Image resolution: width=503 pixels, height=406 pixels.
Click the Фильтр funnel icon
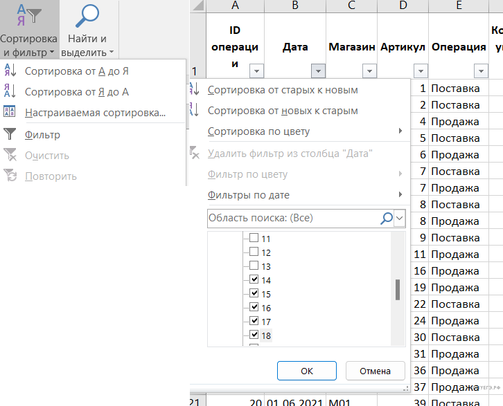click(x=10, y=135)
